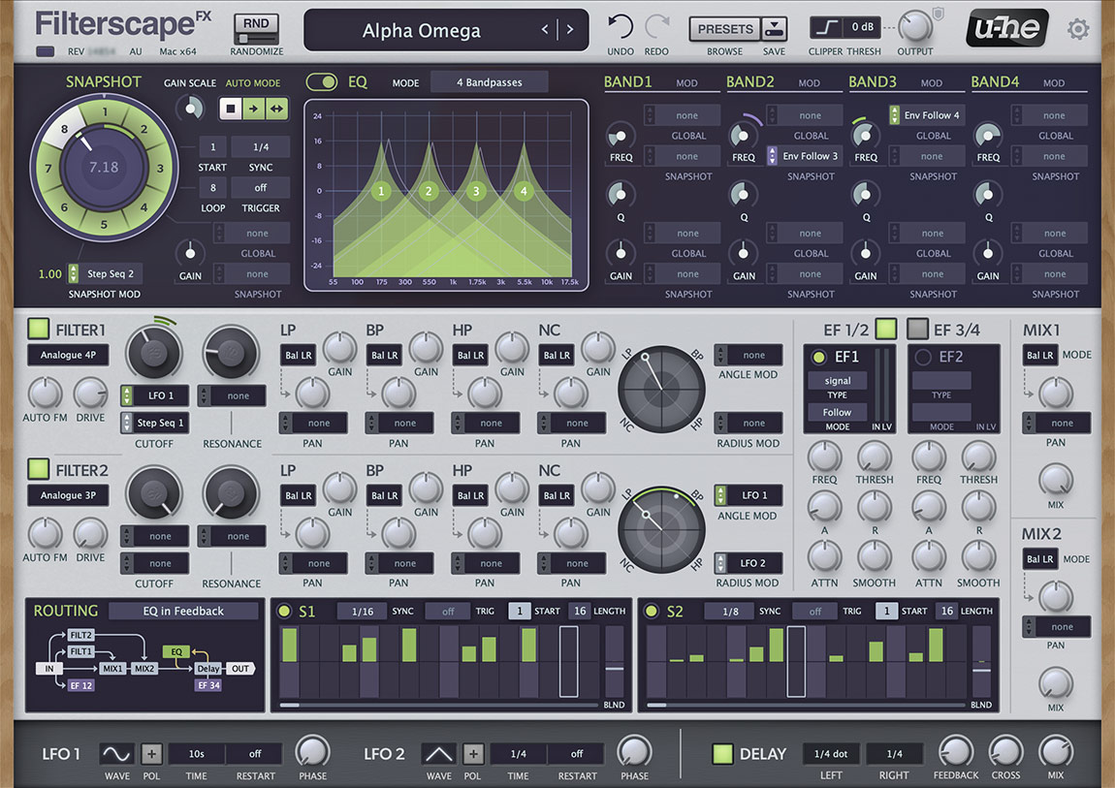The image size is (1115, 788).
Task: Select the LFO 1 waveform icon
Action: [x=114, y=752]
